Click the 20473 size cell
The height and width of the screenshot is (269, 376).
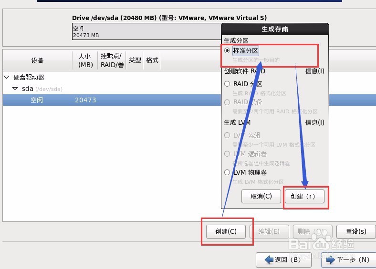click(x=85, y=100)
